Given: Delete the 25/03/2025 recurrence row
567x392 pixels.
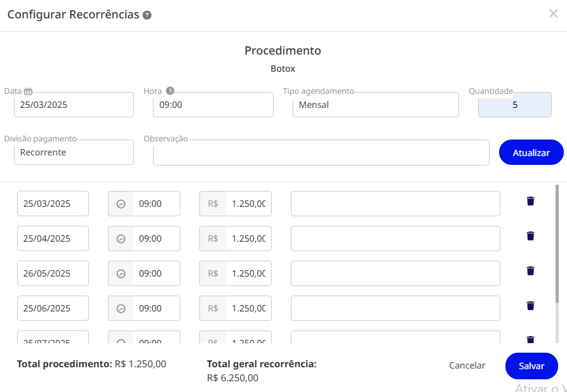Looking at the screenshot, I should point(530,201).
